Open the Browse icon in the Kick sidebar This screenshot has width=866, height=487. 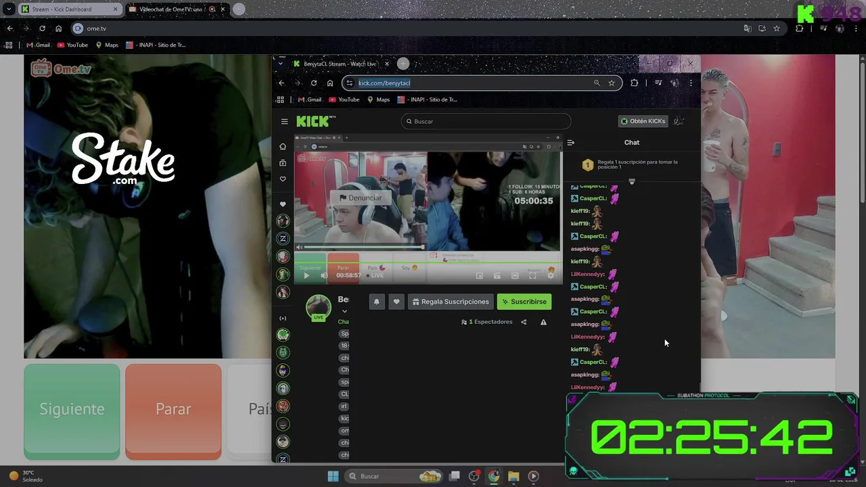283,163
